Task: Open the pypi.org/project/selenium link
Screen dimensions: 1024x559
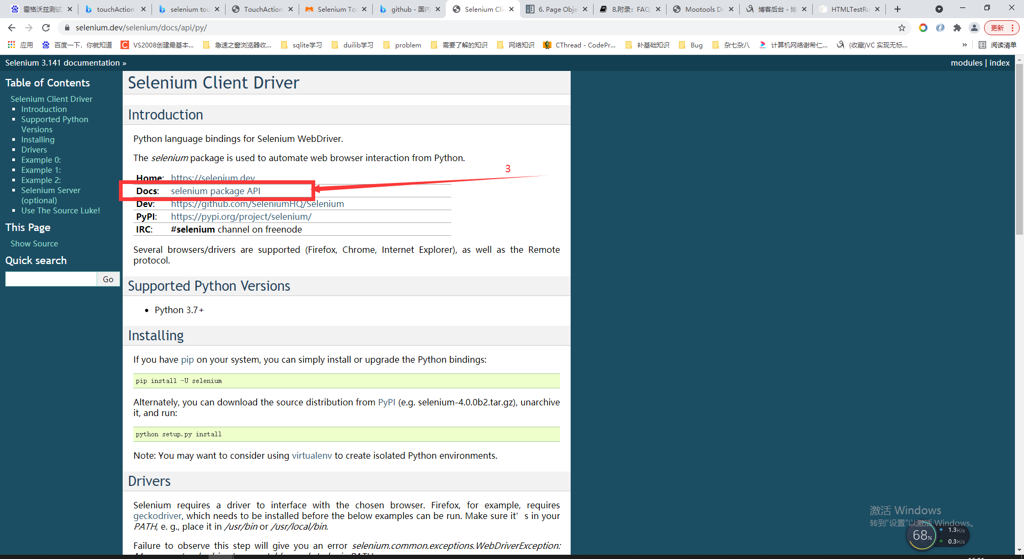Action: pos(241,217)
